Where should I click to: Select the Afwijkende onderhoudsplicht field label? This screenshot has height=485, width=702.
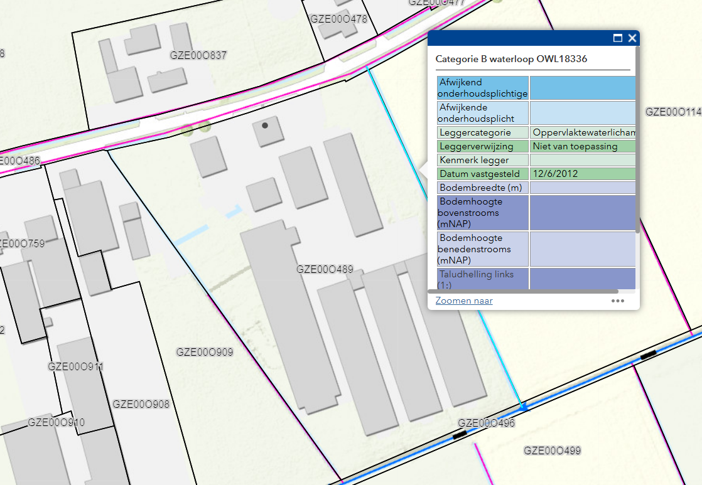483,113
